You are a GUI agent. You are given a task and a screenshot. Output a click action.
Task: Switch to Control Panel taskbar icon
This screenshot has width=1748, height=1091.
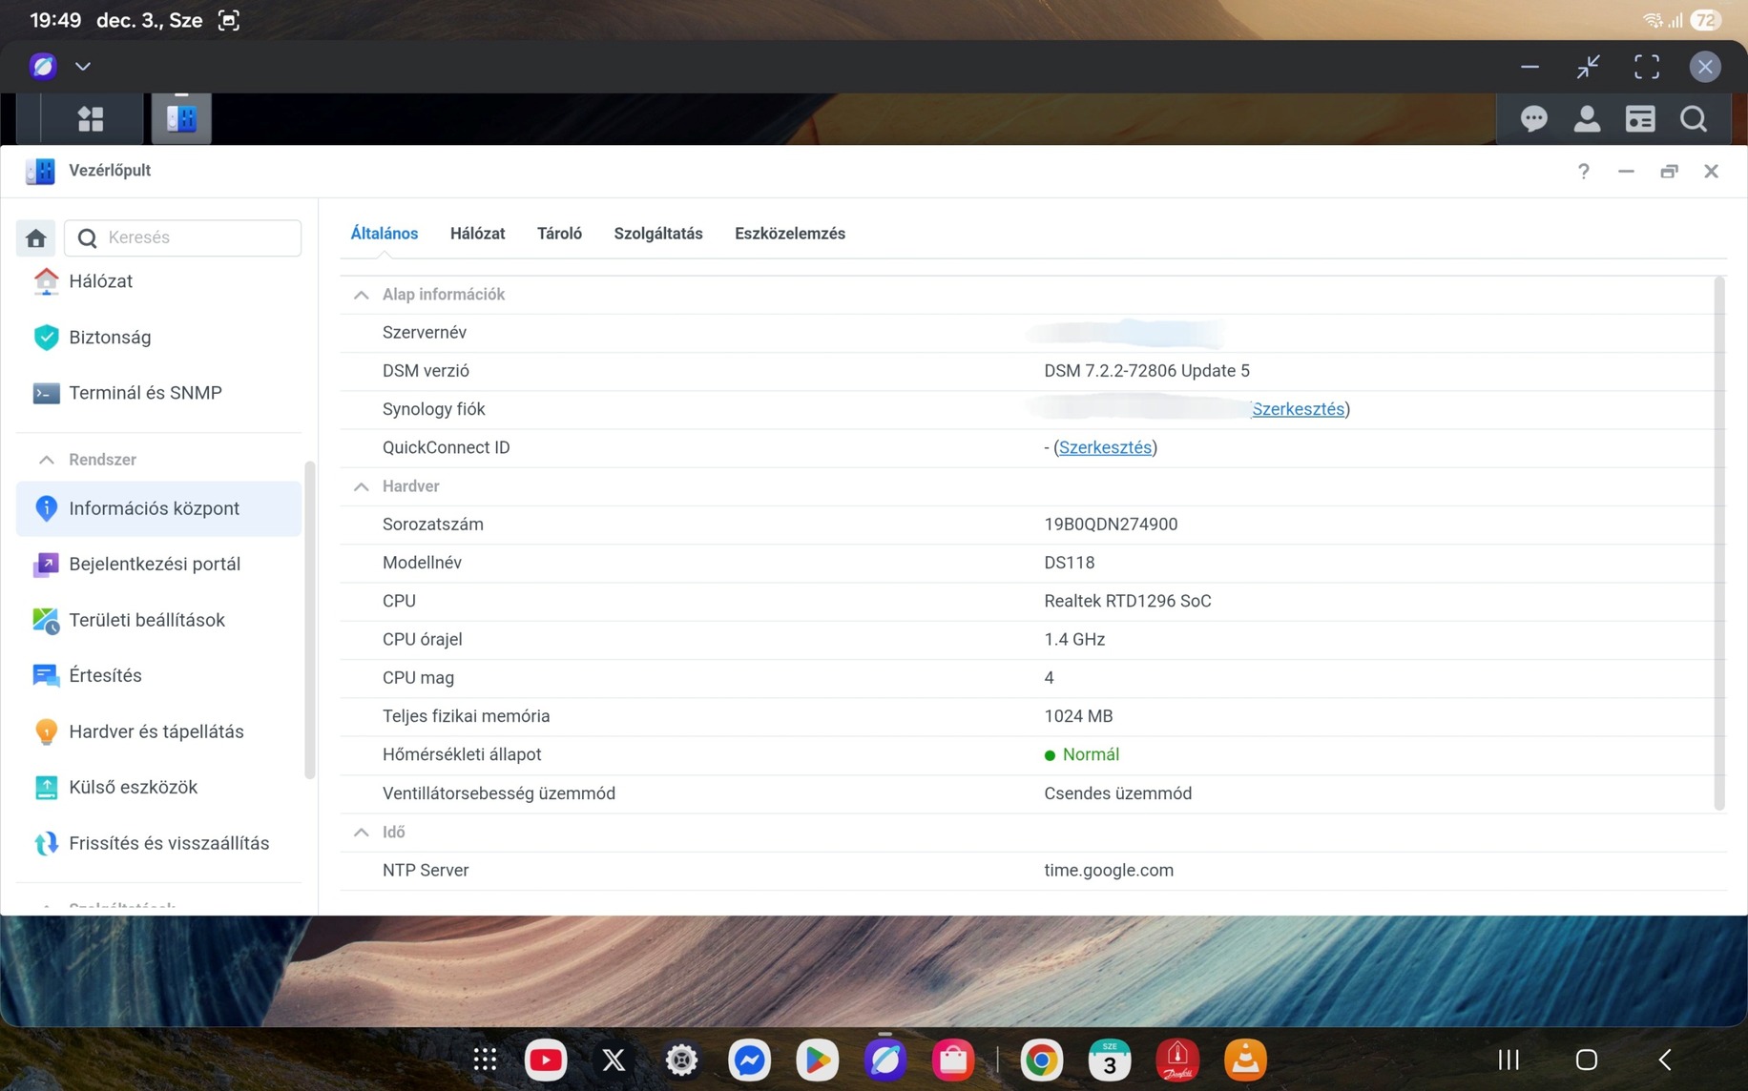[x=181, y=118]
